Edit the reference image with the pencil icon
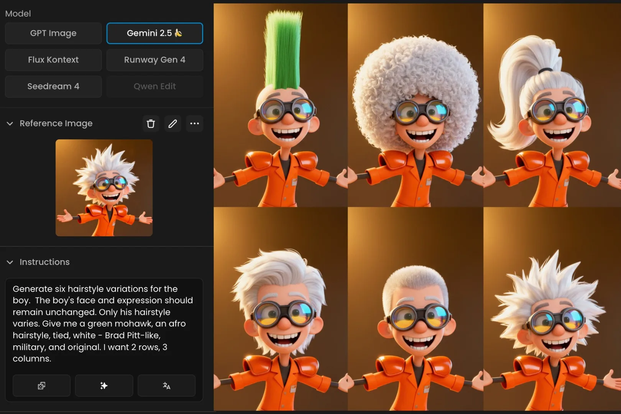This screenshot has width=621, height=414. click(x=172, y=123)
